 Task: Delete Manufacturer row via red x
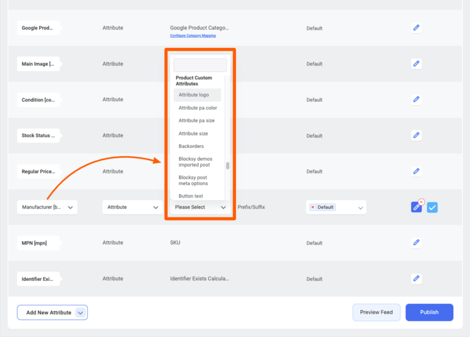pos(421,202)
